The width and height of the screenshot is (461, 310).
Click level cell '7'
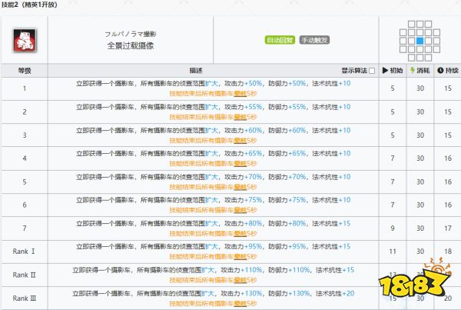click(x=25, y=228)
